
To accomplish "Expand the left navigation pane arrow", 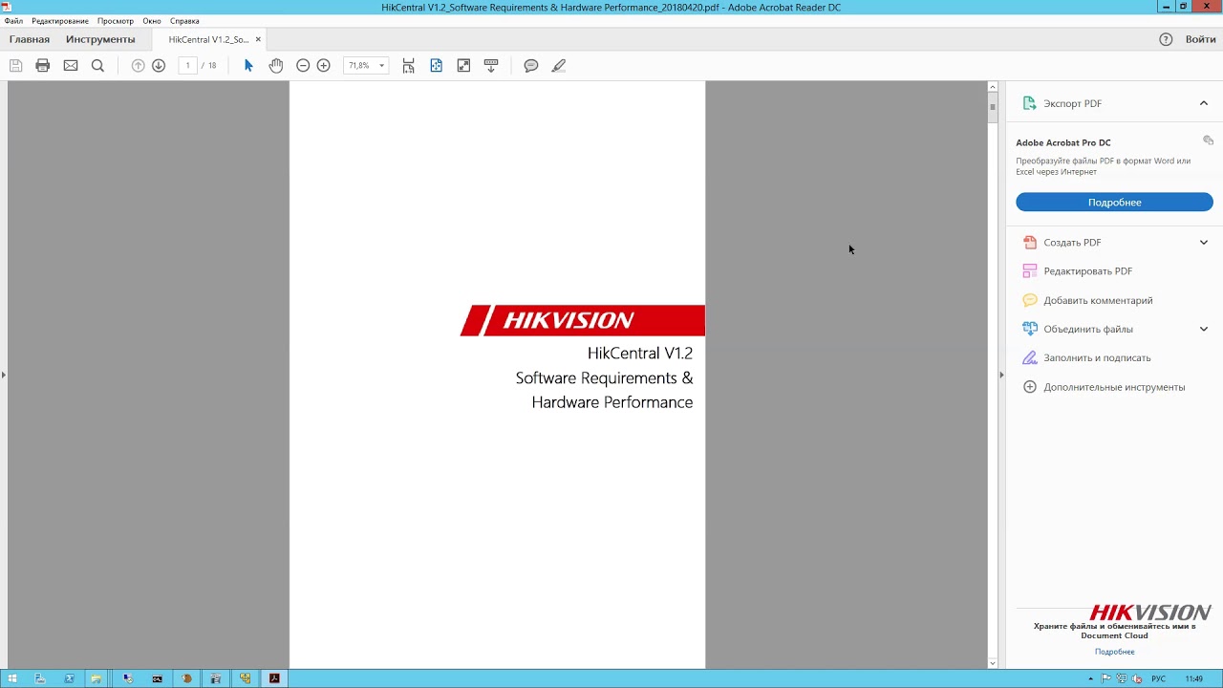I will [4, 375].
